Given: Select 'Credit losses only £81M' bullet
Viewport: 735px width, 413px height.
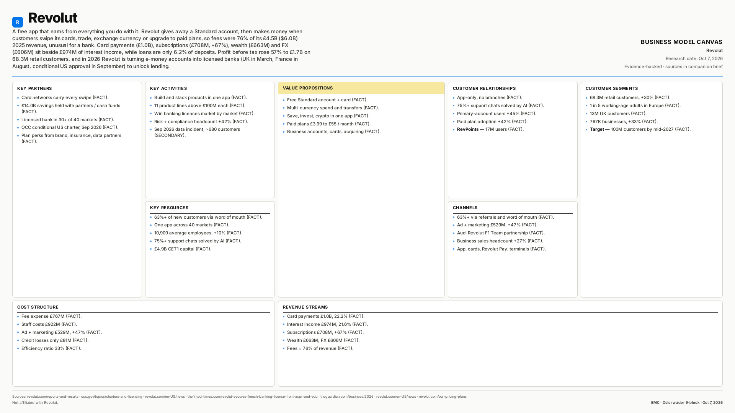Looking at the screenshot, I should click(x=55, y=340).
